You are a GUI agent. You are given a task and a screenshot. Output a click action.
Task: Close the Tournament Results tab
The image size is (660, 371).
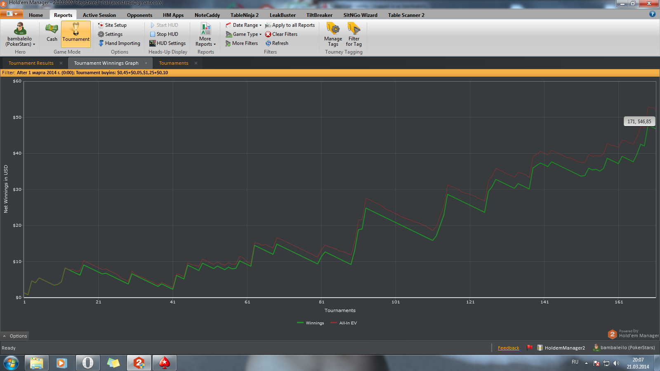(61, 63)
